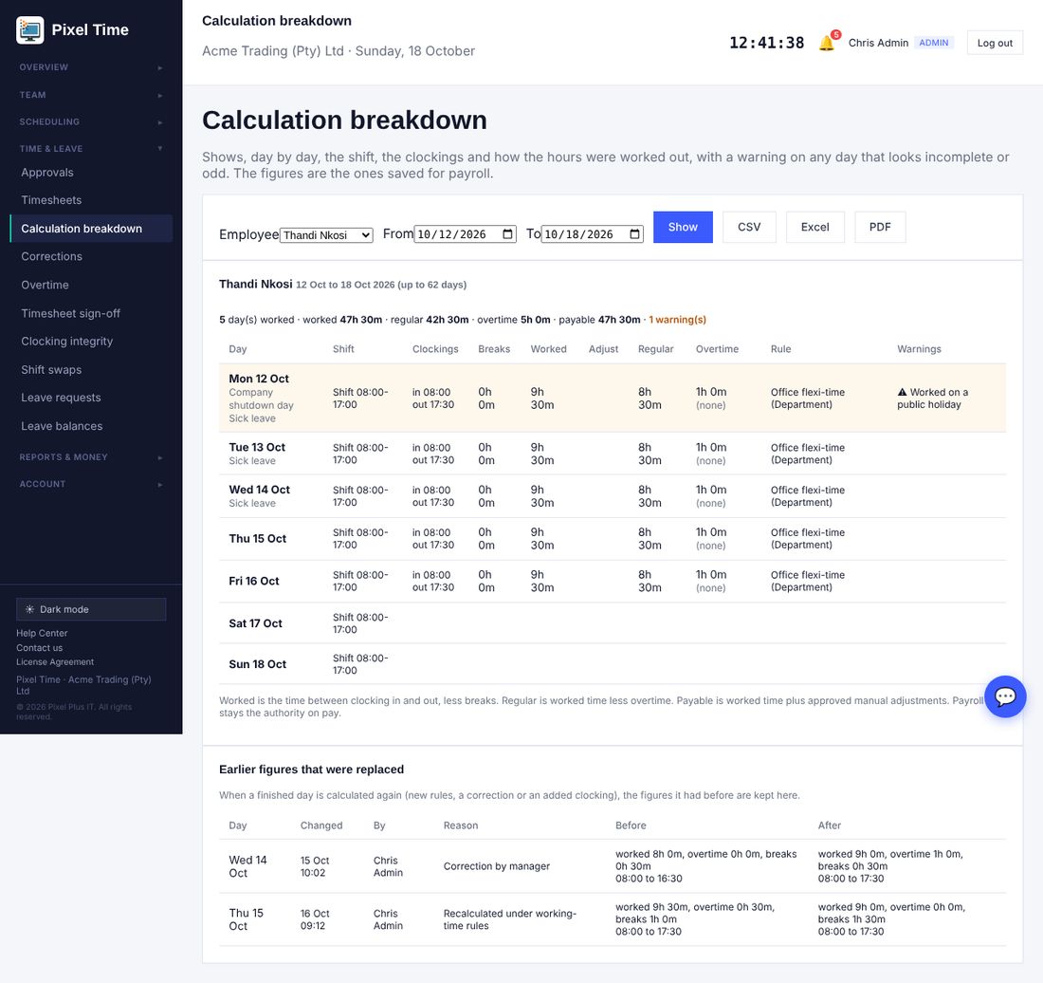Viewport: 1043px width, 983px height.
Task: Open the From date calendar picker icon
Action: click(507, 234)
